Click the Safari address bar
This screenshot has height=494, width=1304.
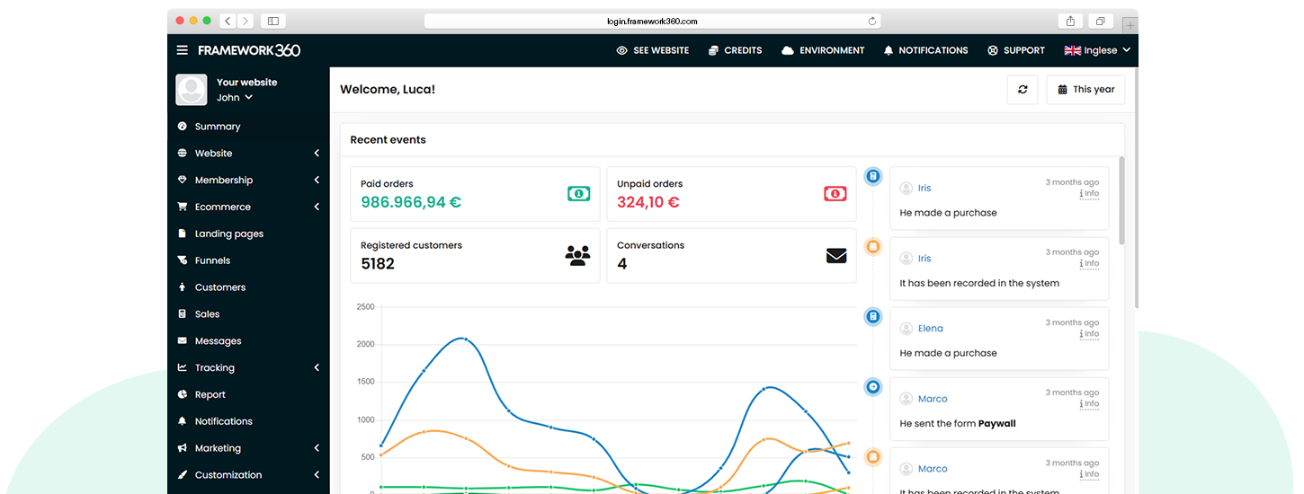click(652, 21)
